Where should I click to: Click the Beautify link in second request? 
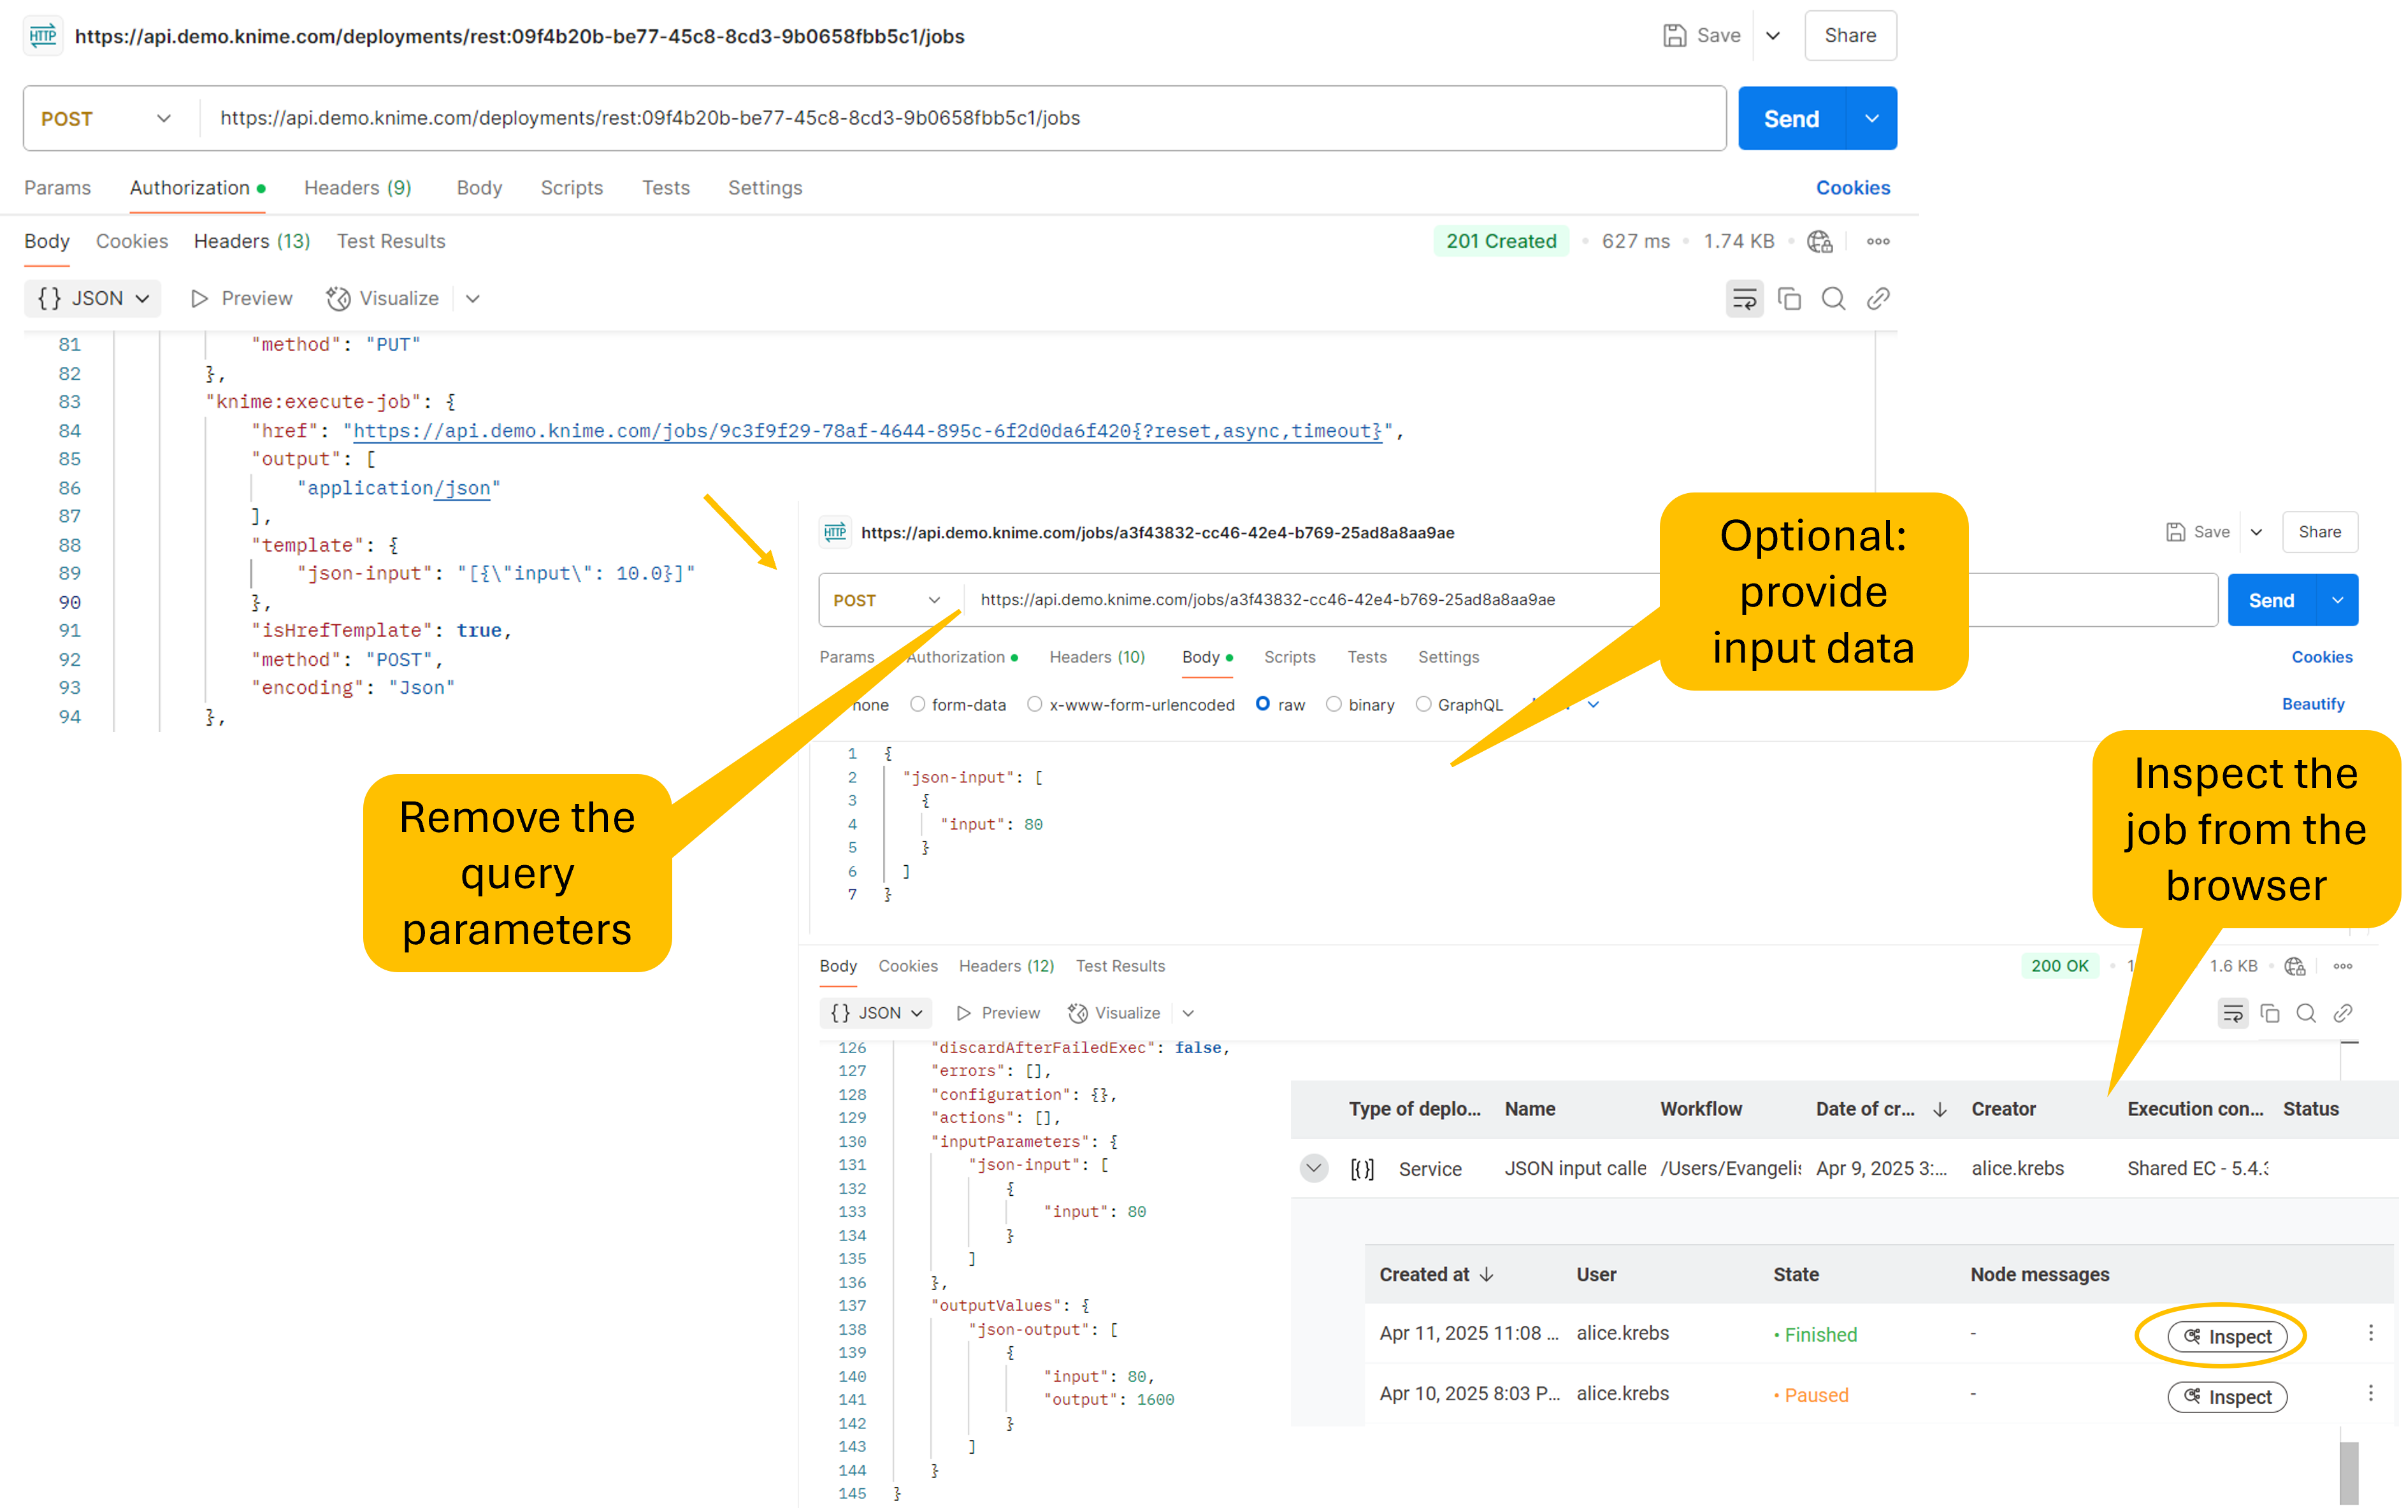coord(2314,704)
